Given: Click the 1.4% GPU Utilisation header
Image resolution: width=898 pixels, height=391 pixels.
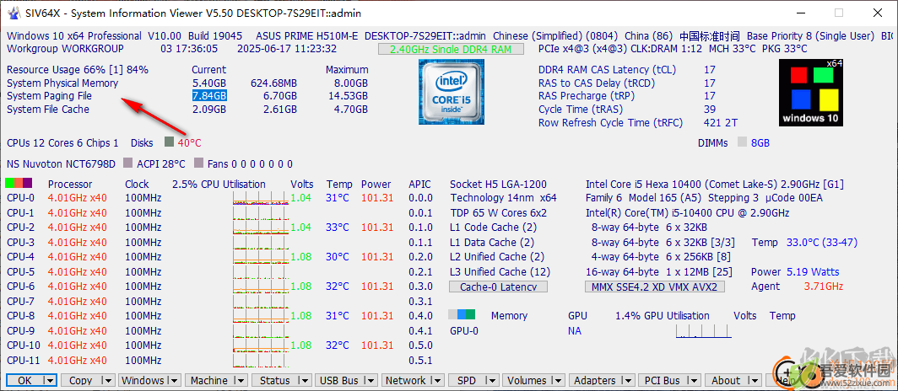Looking at the screenshot, I should tap(662, 315).
